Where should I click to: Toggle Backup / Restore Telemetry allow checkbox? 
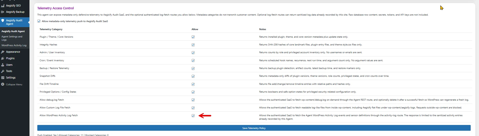pyautogui.click(x=193, y=69)
